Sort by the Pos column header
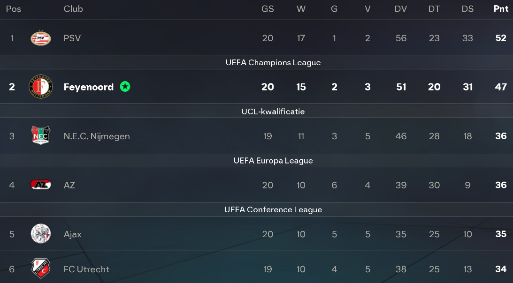 click(13, 9)
